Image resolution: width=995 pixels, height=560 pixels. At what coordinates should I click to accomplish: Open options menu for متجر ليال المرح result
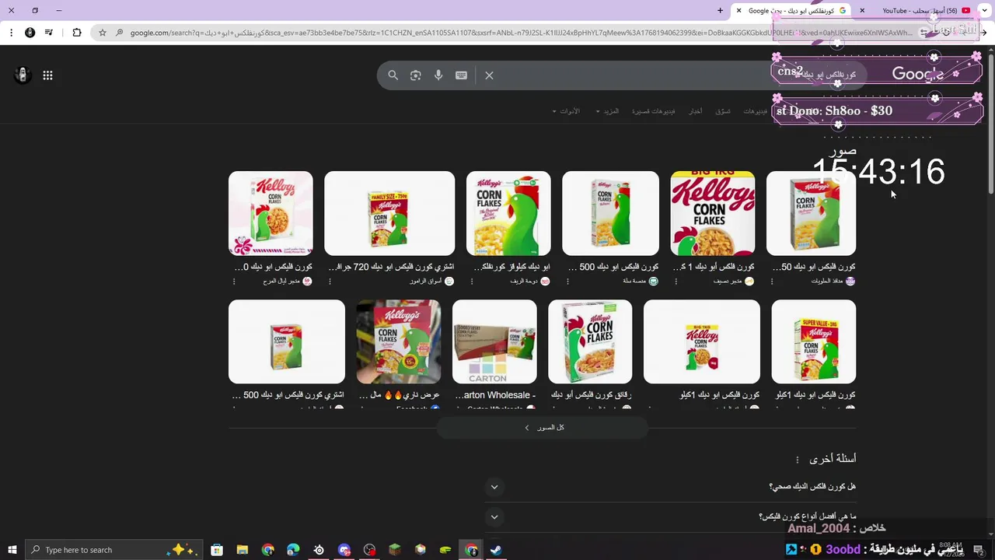pos(233,282)
